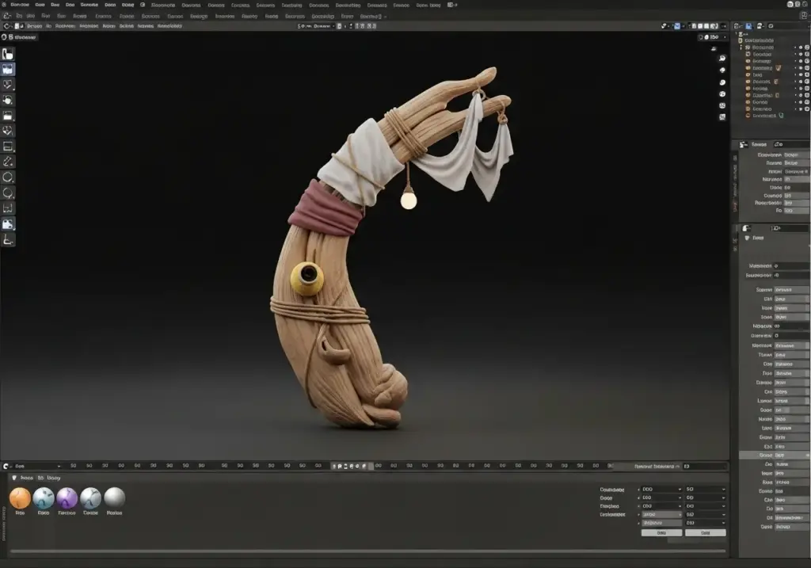This screenshot has height=568, width=811.
Task: Select the orange material sphere swatch
Action: (x=19, y=498)
